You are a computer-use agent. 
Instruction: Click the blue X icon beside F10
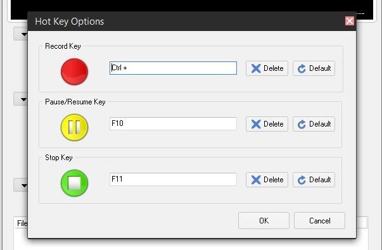(256, 124)
